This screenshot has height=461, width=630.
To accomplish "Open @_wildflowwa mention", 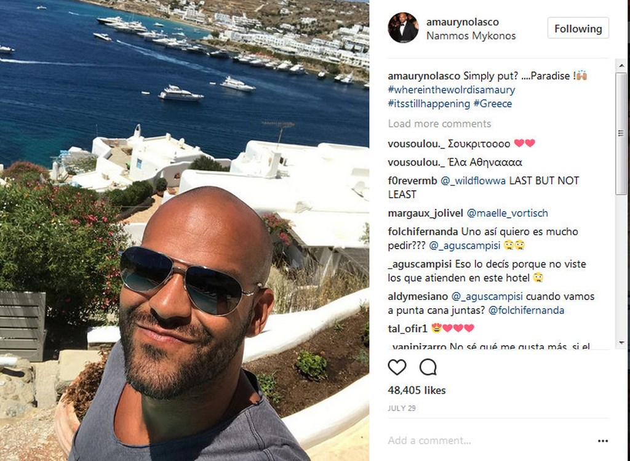I will (473, 181).
